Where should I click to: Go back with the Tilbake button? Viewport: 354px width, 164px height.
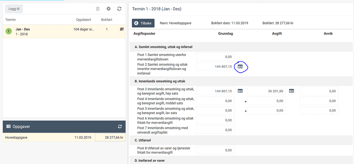pos(143,23)
